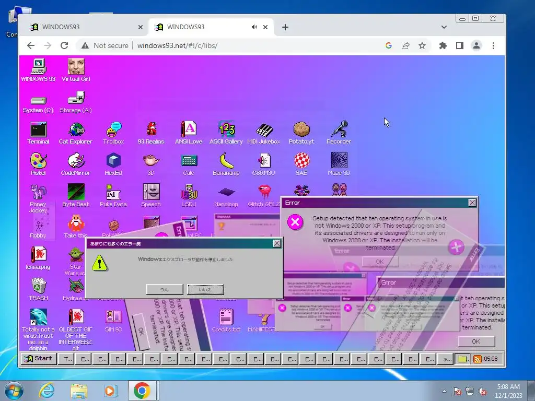The width and height of the screenshot is (535, 401).
Task: Open Windows Explorer from the taskbar
Action: [x=79, y=391]
